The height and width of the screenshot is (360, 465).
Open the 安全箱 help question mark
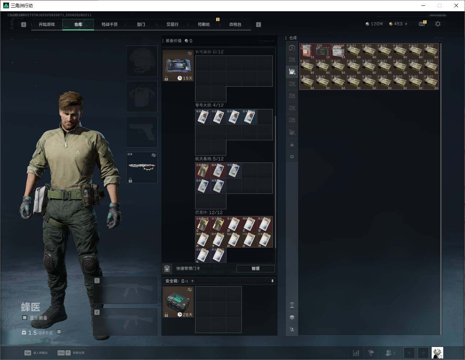pyautogui.click(x=192, y=281)
